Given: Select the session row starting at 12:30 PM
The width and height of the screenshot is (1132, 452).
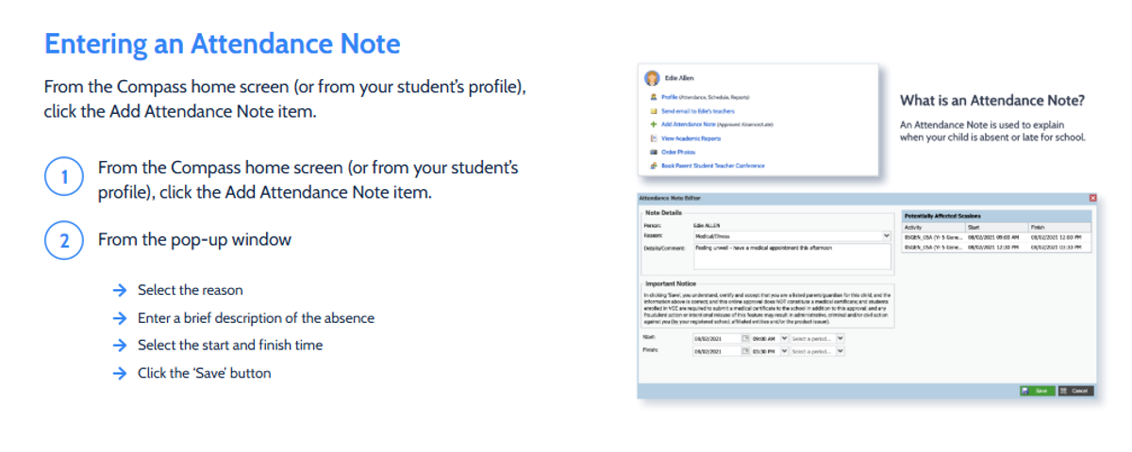Looking at the screenshot, I should pos(996,247).
